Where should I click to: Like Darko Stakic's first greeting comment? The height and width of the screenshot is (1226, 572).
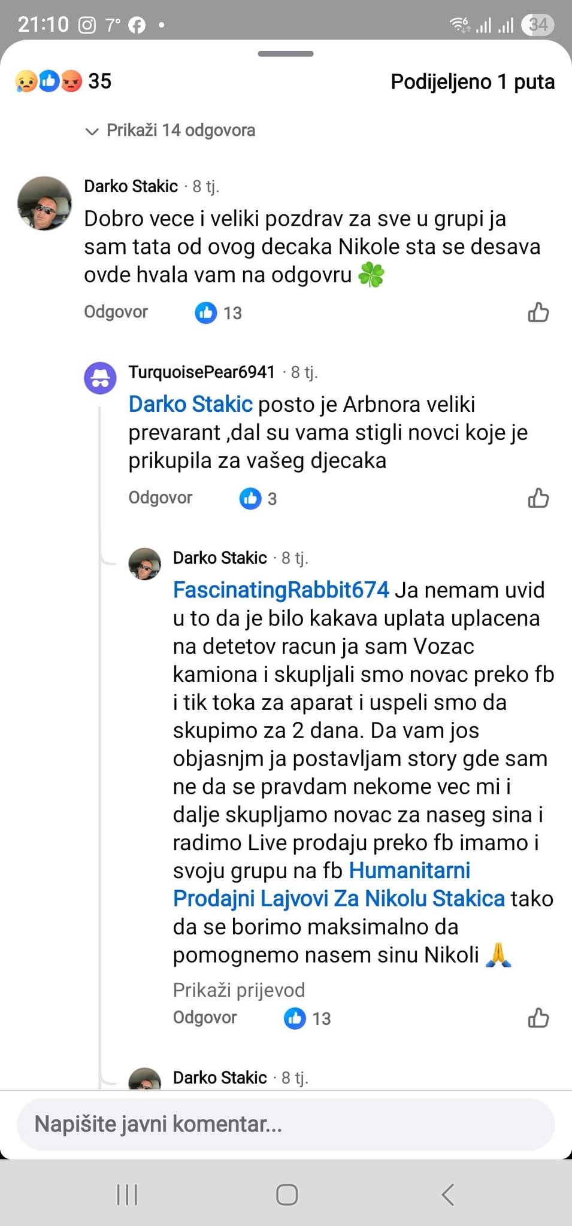pos(538,312)
